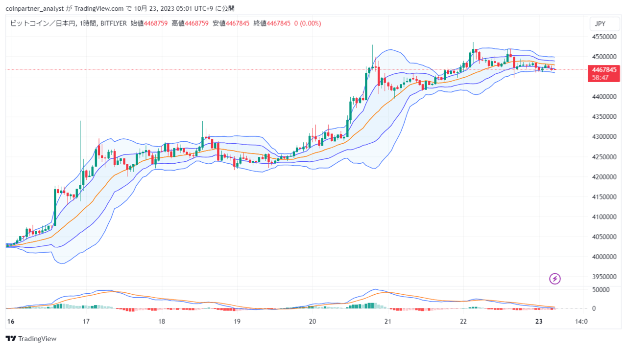
Task: Click the coinpartner_analyst author name
Action: [x=33, y=8]
